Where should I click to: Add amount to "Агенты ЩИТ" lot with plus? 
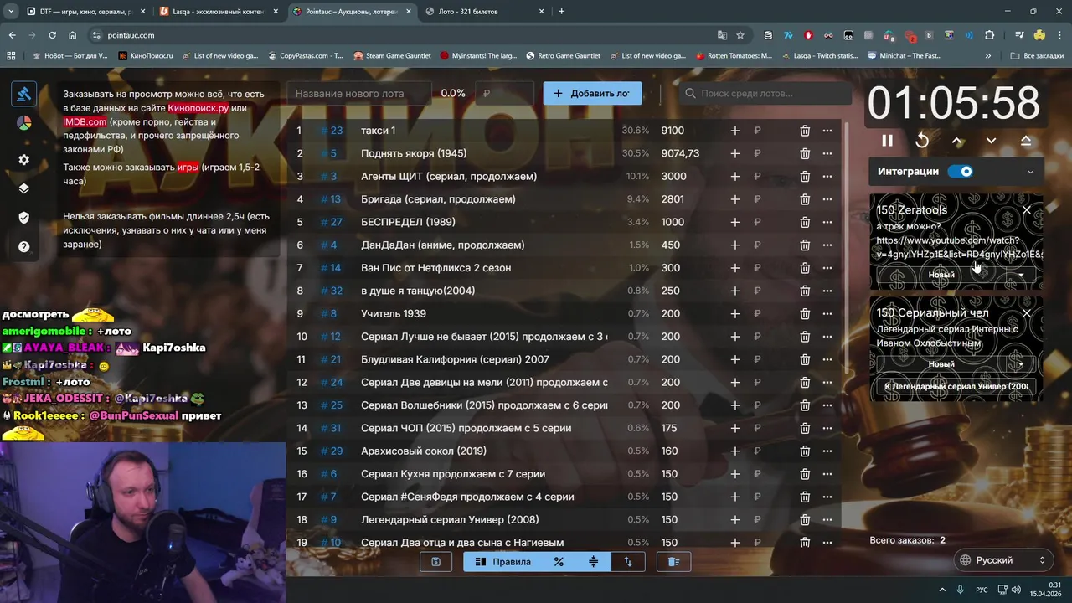pos(734,177)
